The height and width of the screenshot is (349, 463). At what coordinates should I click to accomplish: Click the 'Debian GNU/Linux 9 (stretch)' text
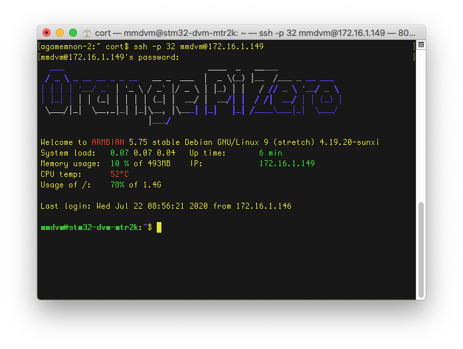250,142
